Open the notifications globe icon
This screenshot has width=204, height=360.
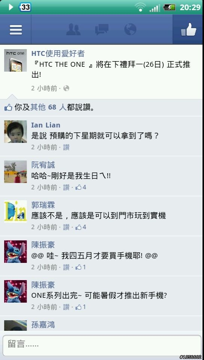[x=130, y=29]
